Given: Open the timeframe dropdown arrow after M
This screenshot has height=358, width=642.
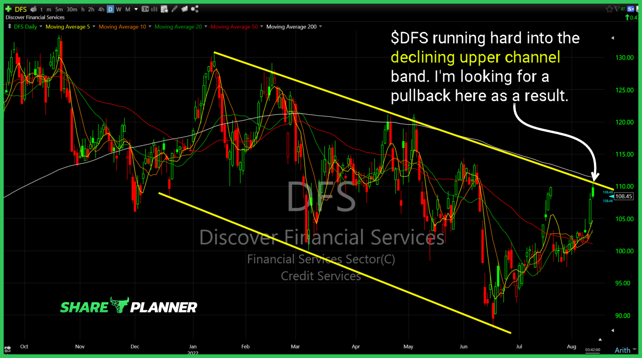Looking at the screenshot, I should pos(136,10).
